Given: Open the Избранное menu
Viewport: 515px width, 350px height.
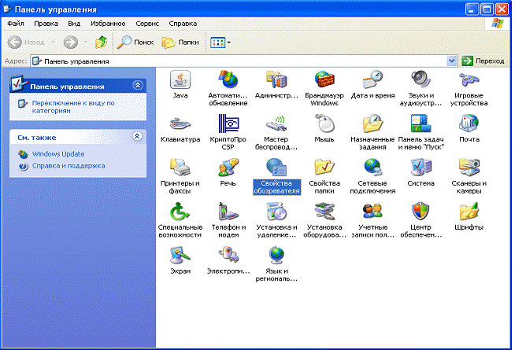Looking at the screenshot, I should 108,24.
